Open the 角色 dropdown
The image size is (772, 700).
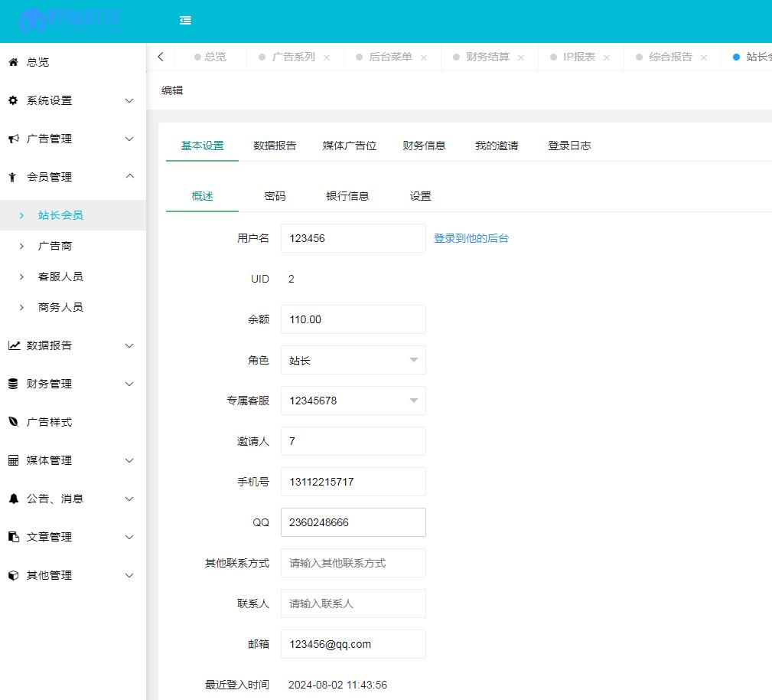coord(353,360)
